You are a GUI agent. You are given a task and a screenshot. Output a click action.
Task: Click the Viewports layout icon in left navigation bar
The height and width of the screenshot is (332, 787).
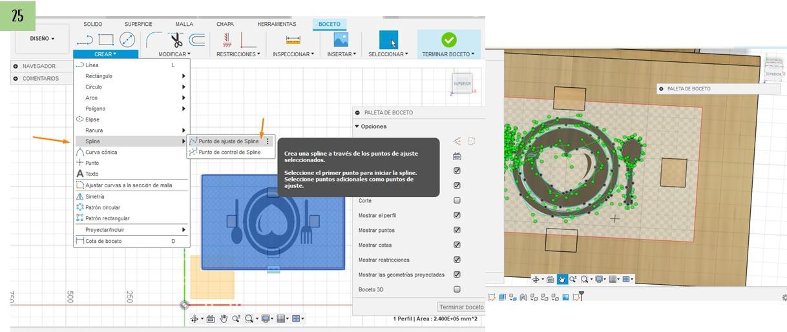click(296, 318)
